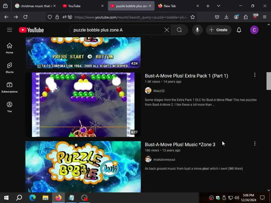
Task: Go forward one page
Action: click(x=16, y=17)
